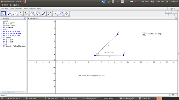Select the Circle with center tool
This screenshot has width=179, height=100.
[32, 14]
